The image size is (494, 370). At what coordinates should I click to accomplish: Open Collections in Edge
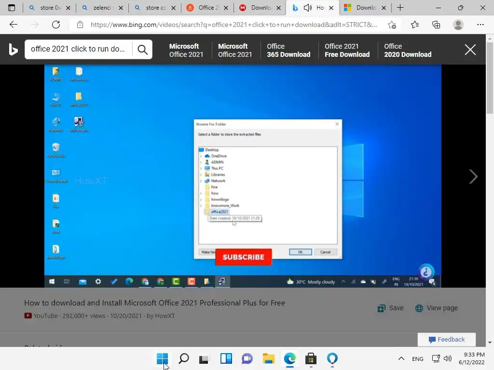pyautogui.click(x=436, y=25)
